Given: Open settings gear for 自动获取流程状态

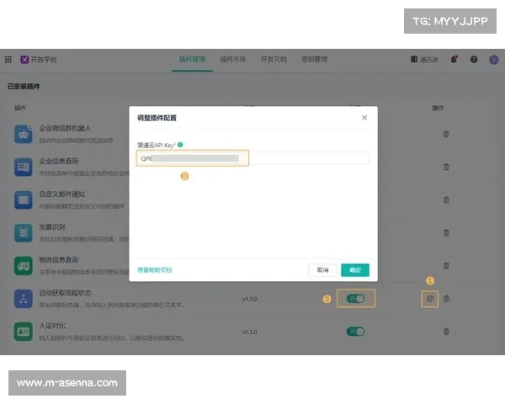Looking at the screenshot, I should coord(430,299).
